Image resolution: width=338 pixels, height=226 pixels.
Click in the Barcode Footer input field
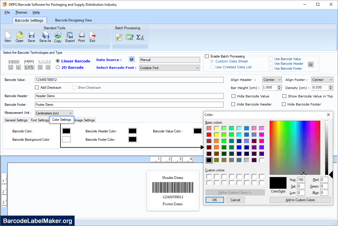129,105
